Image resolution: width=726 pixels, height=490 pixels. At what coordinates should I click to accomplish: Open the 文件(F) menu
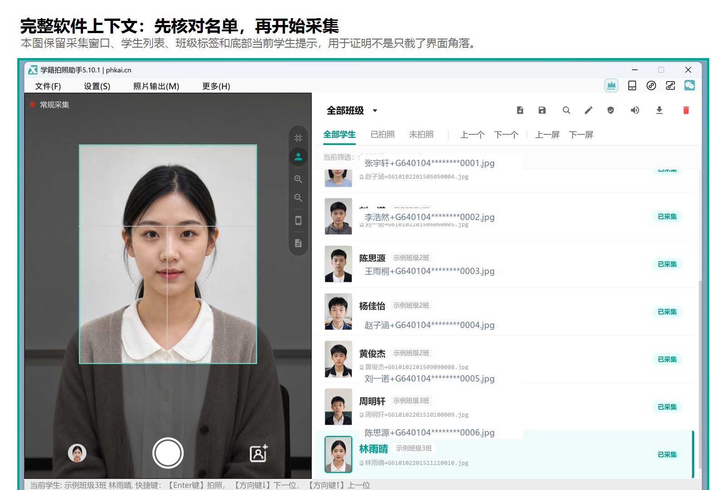coord(48,86)
